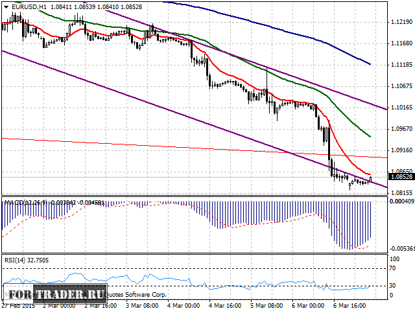Click the 1.10165 price axis label
Image resolution: width=415 pixels, height=311 pixels.
(402, 108)
